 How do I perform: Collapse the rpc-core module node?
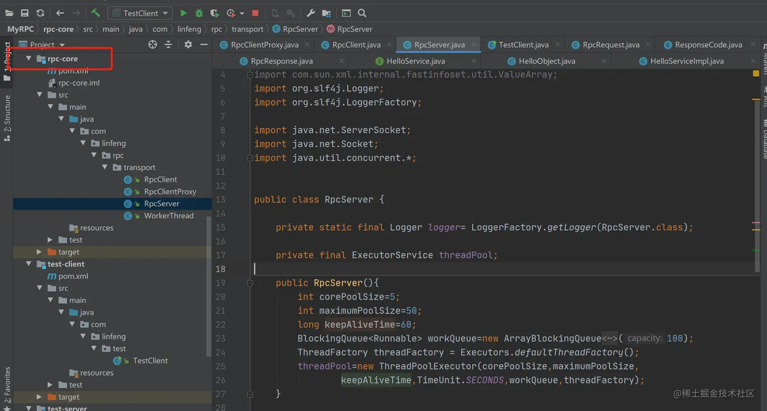[29, 59]
